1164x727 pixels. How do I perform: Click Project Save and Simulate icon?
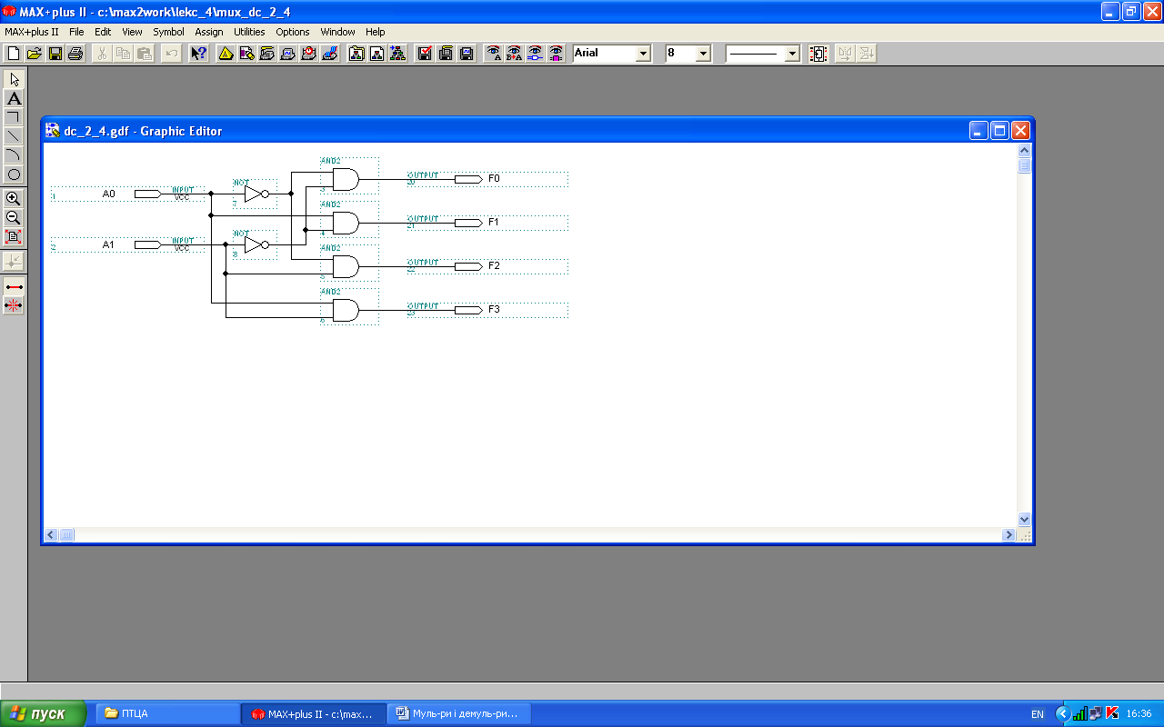coord(467,54)
